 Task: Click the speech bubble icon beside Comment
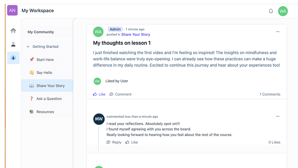[111, 94]
